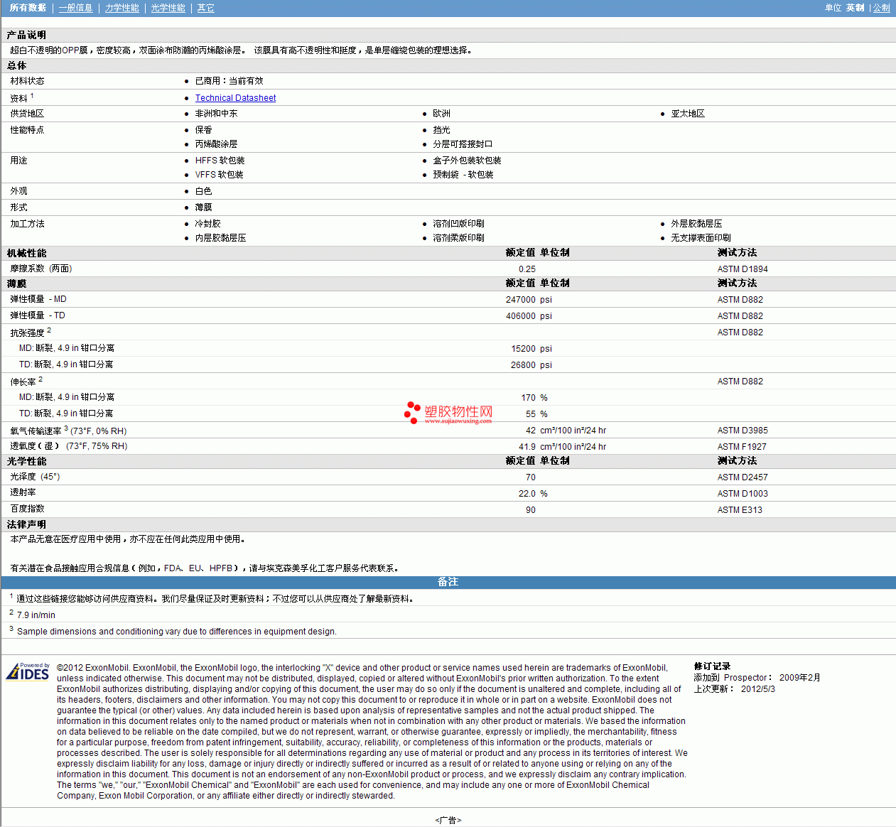
Task: Switch to the 力学性能 tab
Action: 122,8
